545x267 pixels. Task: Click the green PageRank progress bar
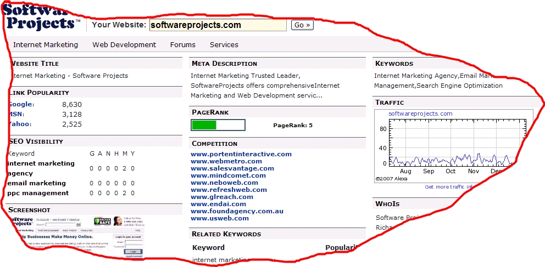coord(218,125)
